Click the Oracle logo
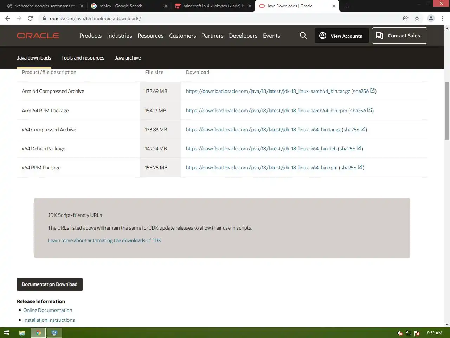 pyautogui.click(x=38, y=36)
